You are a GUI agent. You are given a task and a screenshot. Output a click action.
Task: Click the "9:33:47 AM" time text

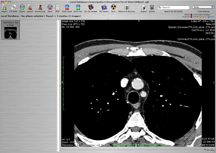pos(208,139)
